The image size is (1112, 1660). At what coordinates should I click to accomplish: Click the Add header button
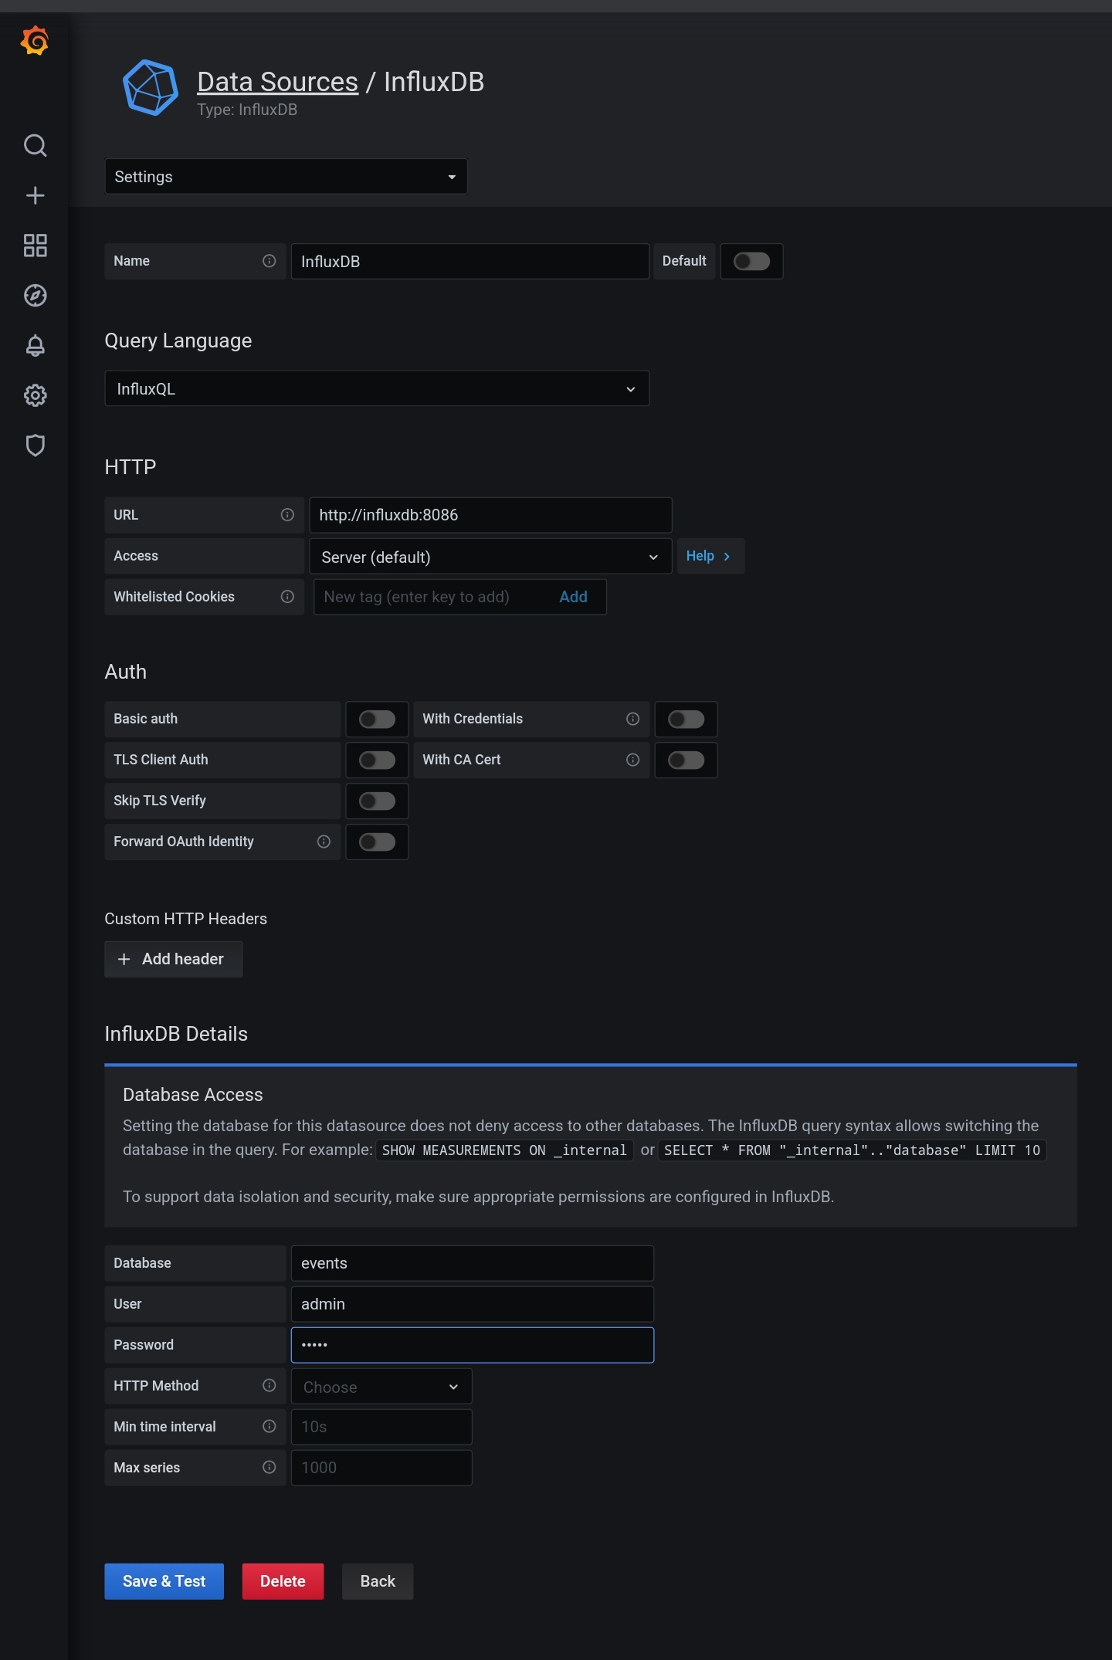(x=174, y=959)
